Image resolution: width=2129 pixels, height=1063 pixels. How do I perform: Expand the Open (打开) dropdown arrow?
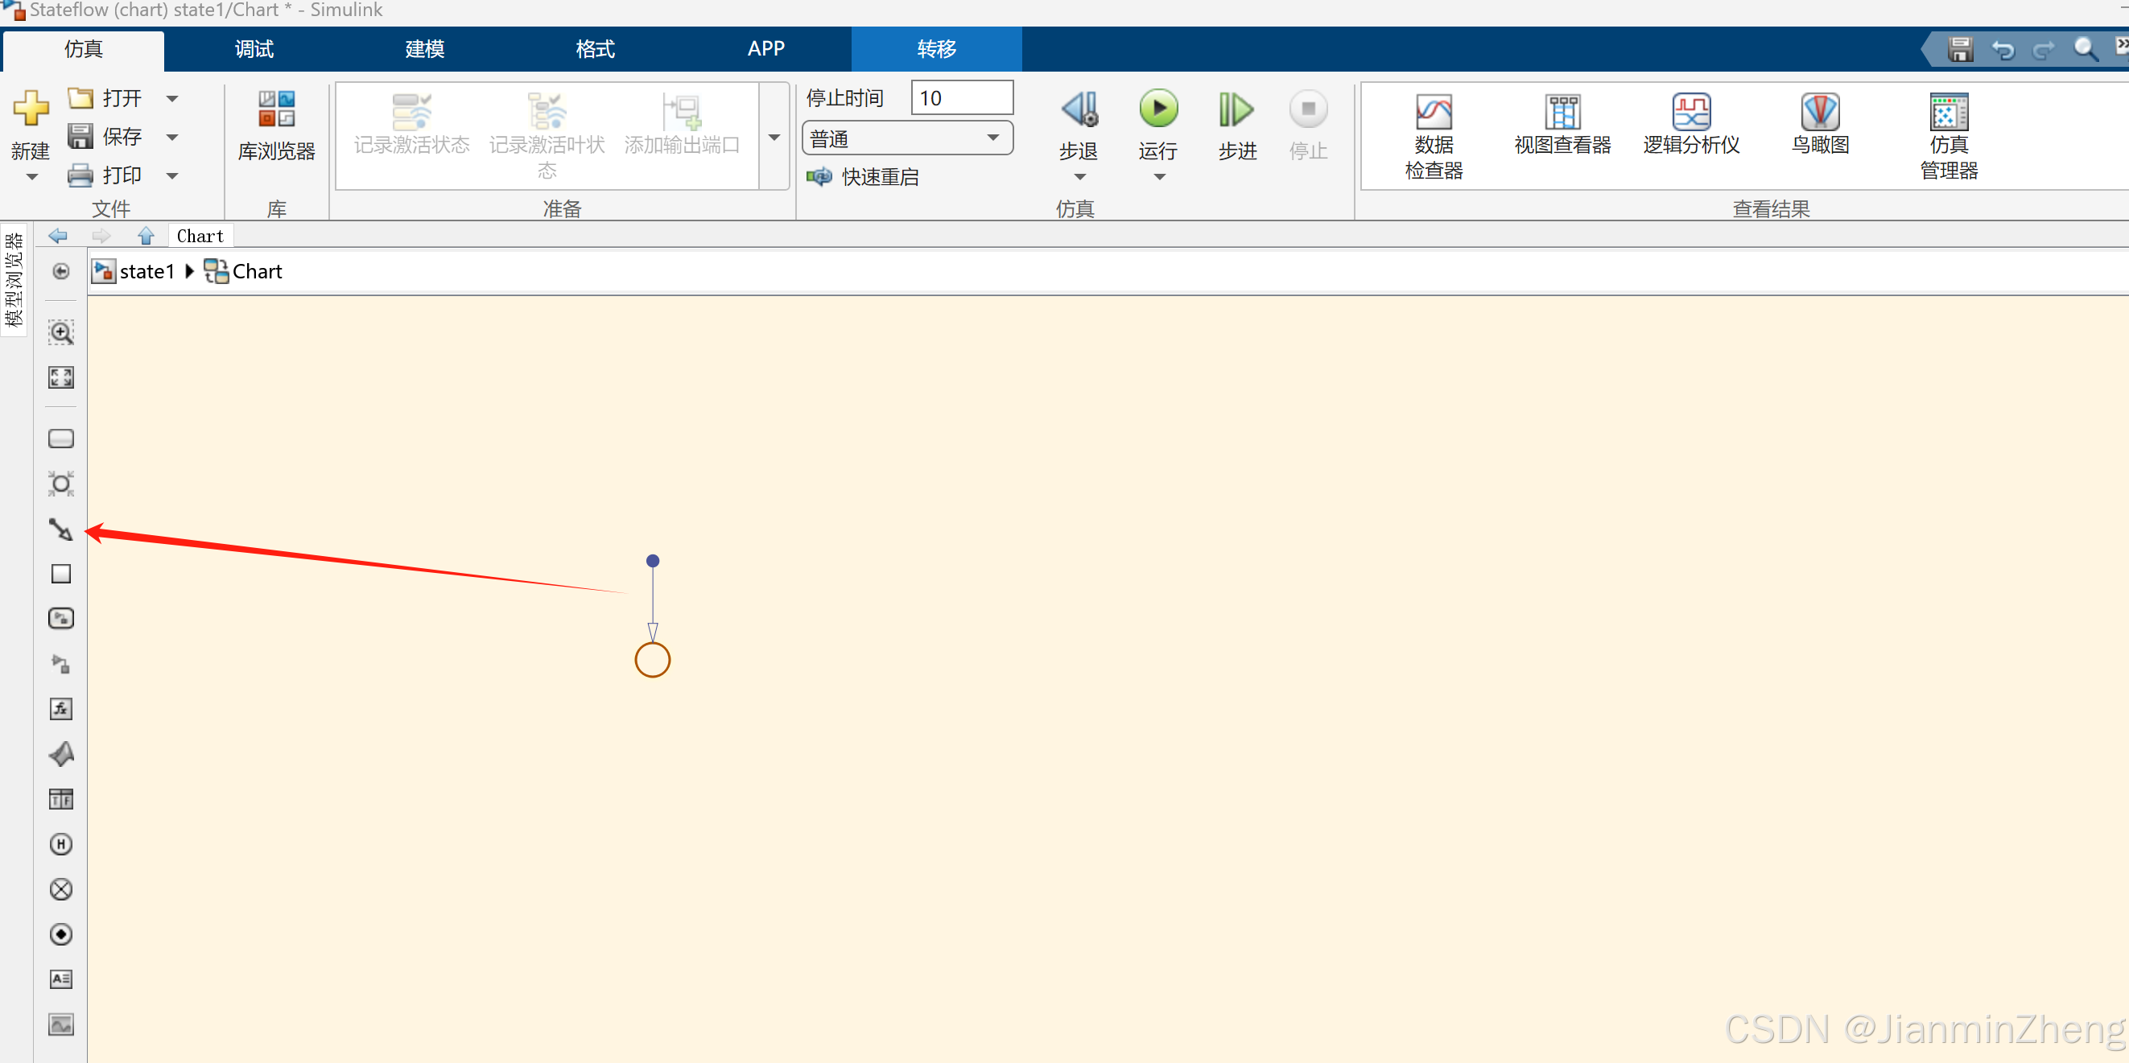coord(172,98)
